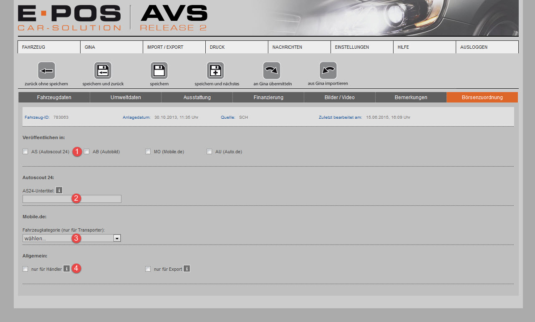The width and height of the screenshot is (535, 322).
Task: Click the 'zurück ohne speichern' arrow icon
Action: click(46, 70)
